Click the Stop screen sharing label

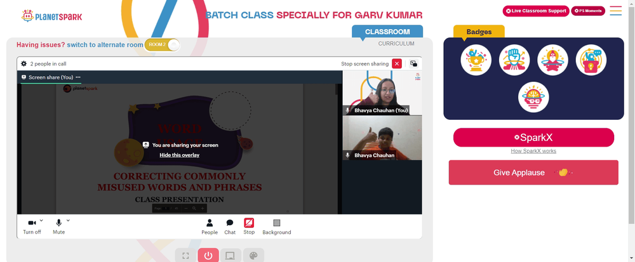tap(365, 64)
